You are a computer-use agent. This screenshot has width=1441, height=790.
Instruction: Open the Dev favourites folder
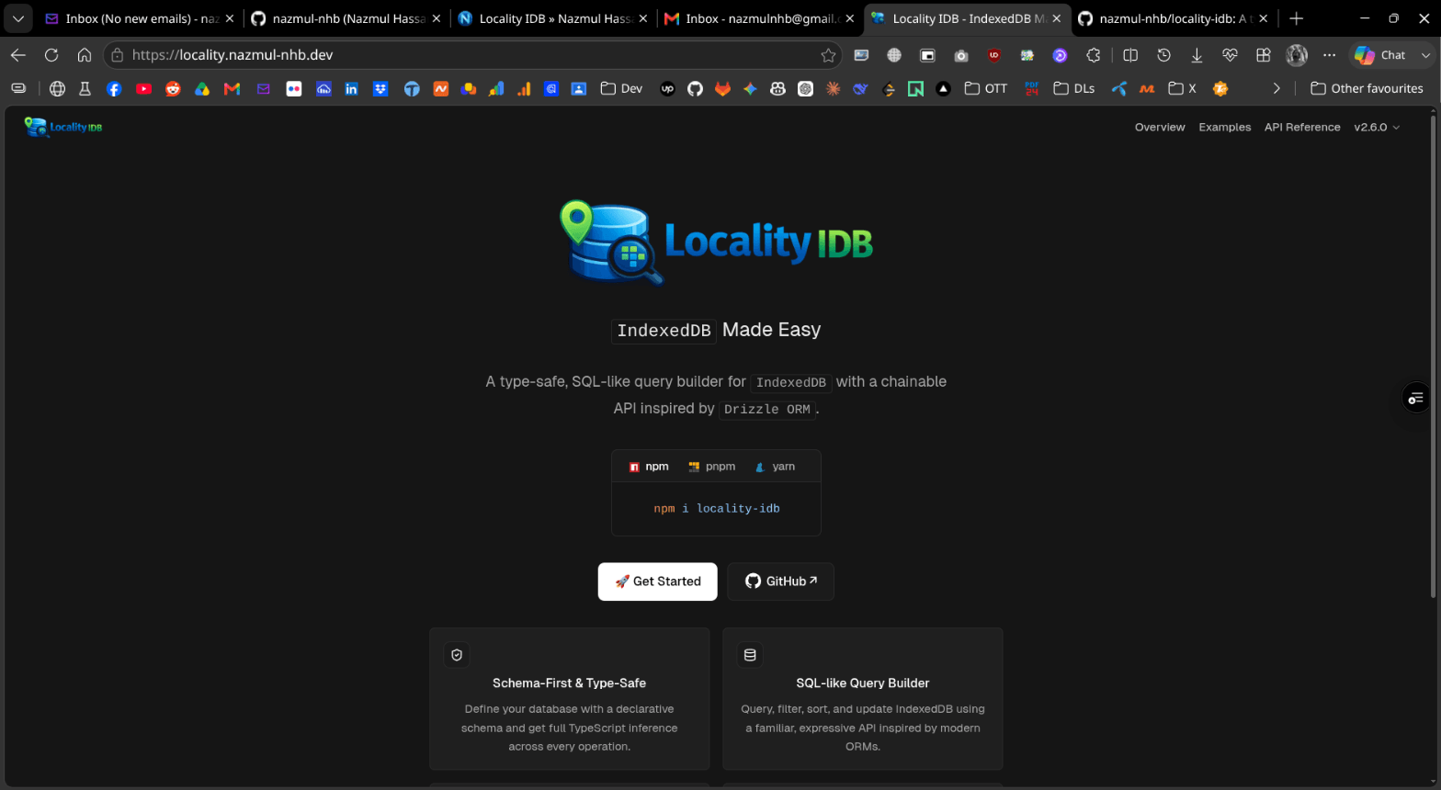(x=621, y=89)
